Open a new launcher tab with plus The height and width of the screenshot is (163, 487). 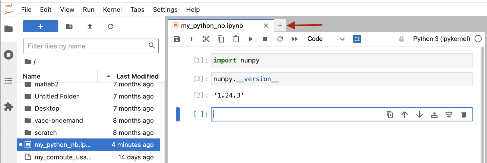click(280, 25)
